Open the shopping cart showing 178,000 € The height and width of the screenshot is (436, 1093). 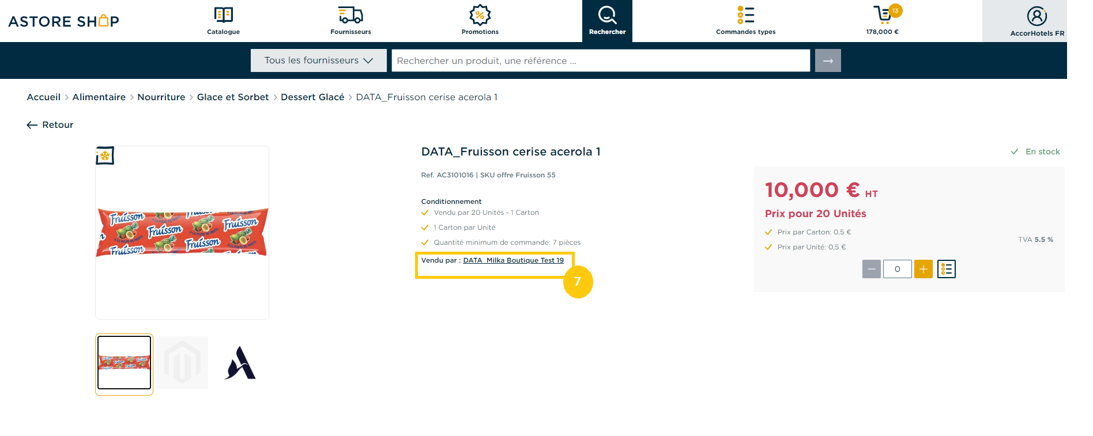tap(883, 21)
